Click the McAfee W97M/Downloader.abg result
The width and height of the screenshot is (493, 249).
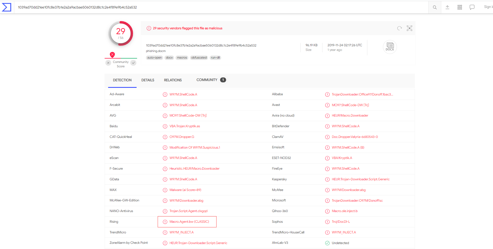pyautogui.click(x=349, y=190)
